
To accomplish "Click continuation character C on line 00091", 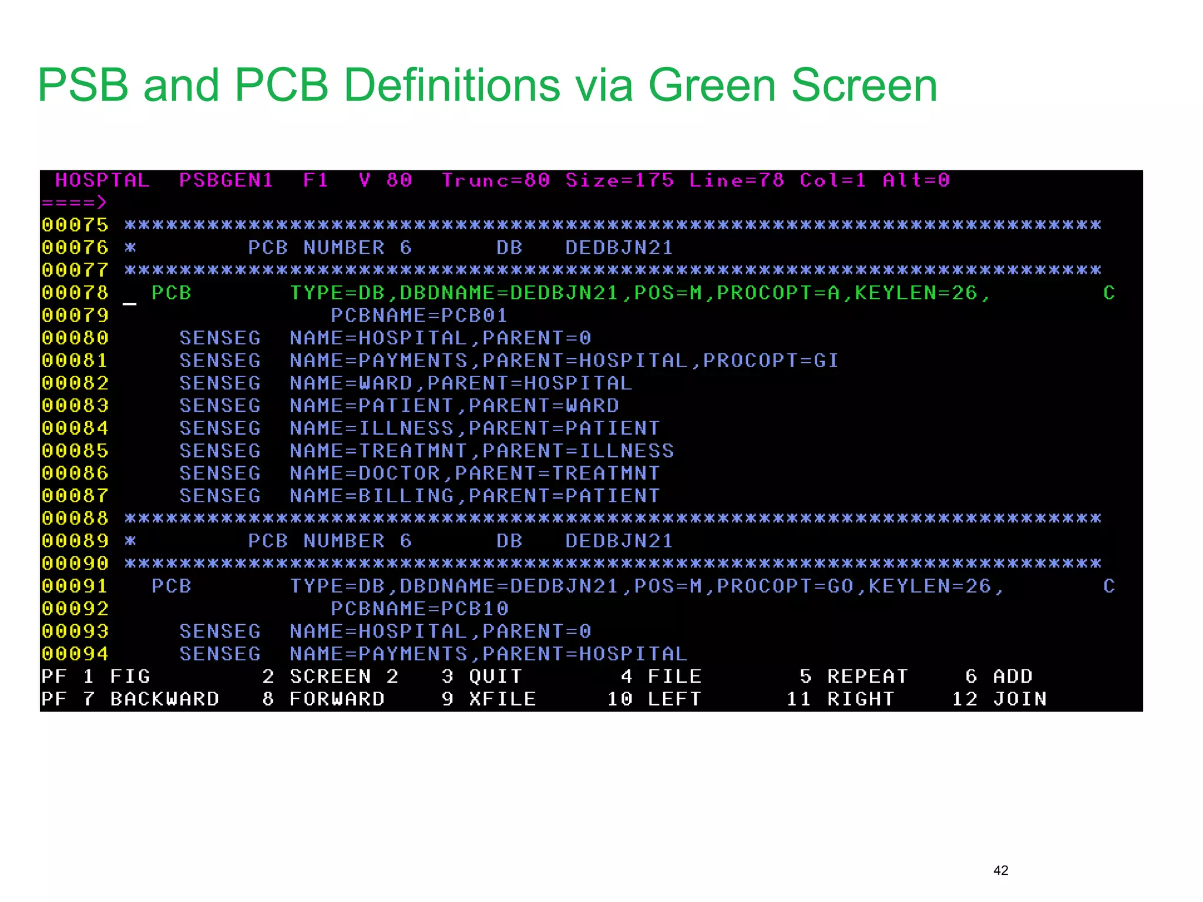I will tap(1109, 586).
